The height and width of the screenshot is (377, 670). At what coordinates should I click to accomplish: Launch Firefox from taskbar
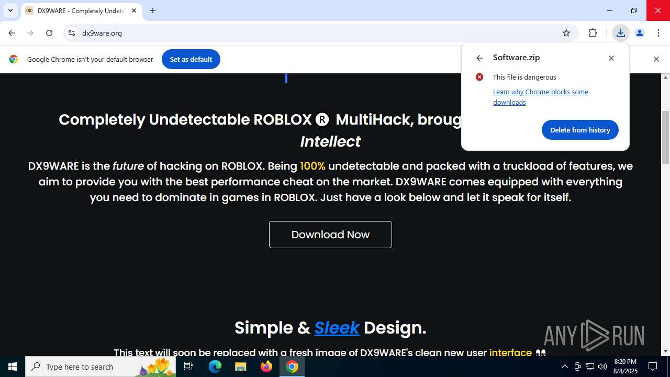(x=266, y=367)
